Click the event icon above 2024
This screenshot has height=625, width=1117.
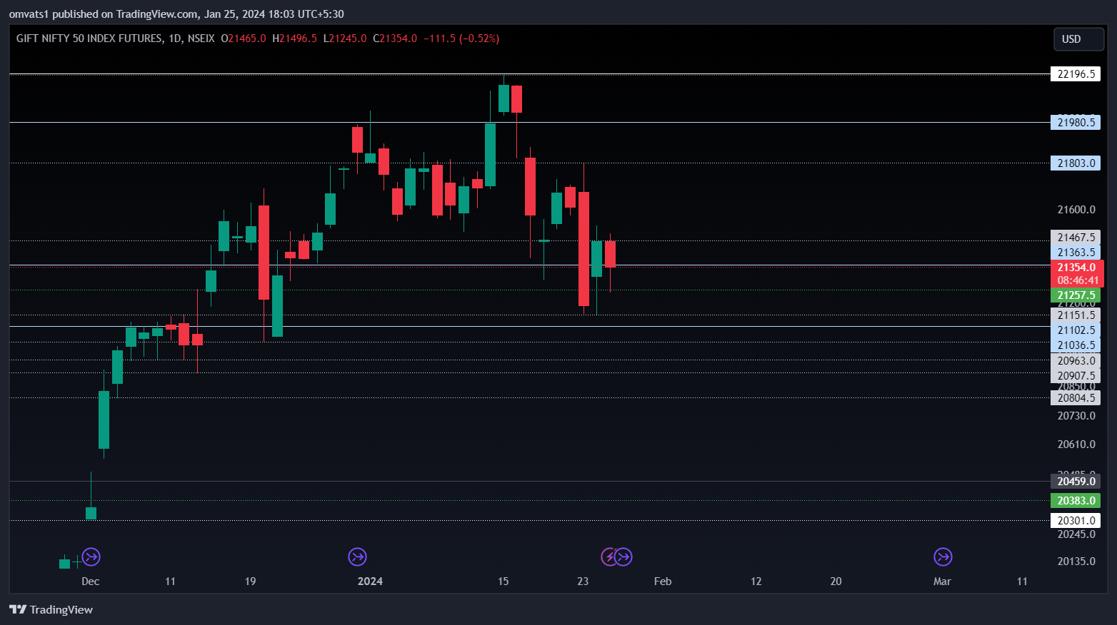coord(357,557)
